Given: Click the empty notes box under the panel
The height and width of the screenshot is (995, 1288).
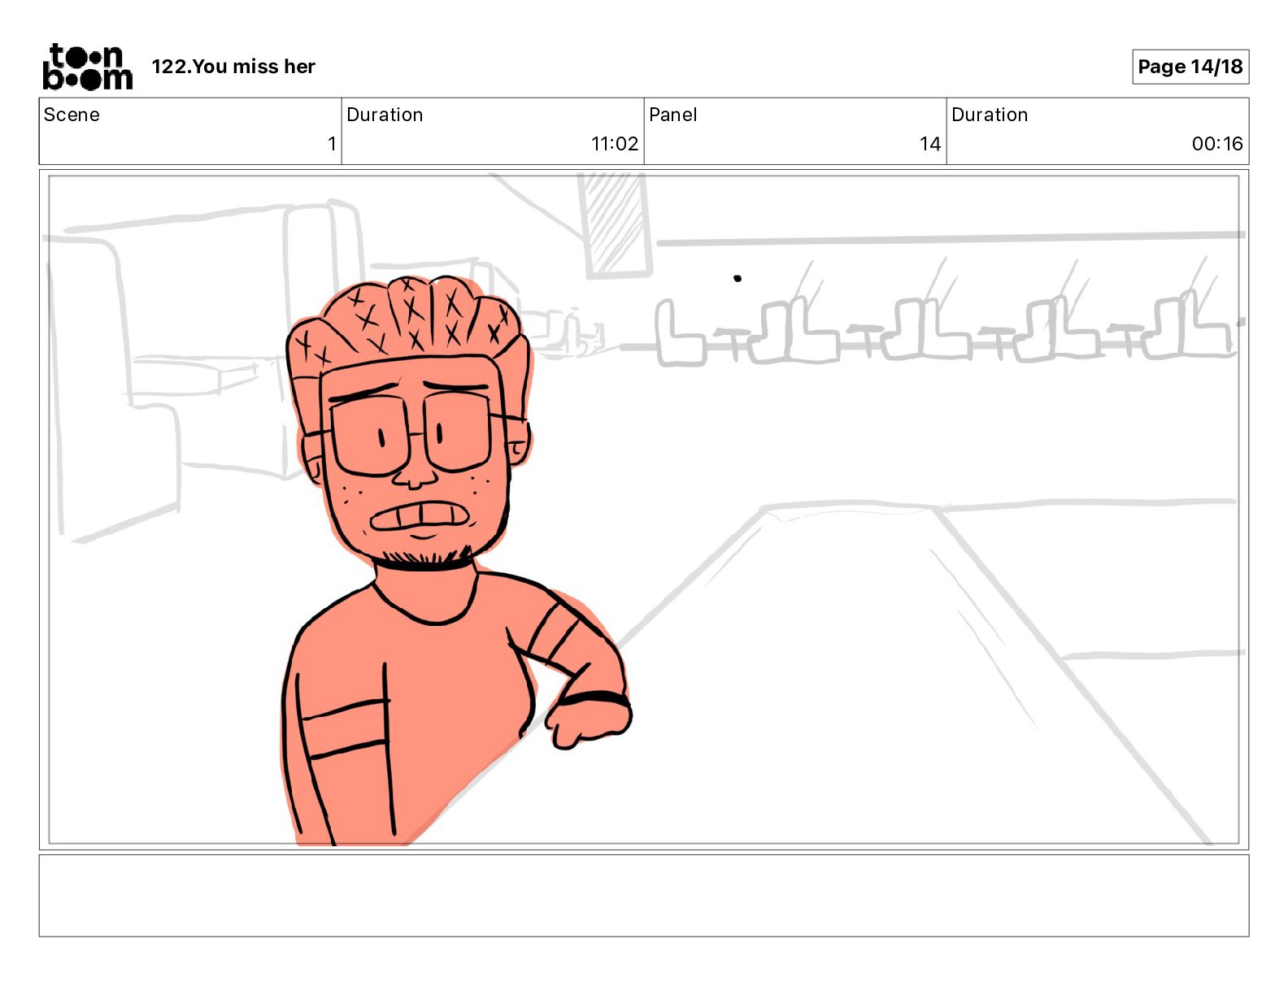Looking at the screenshot, I should click(644, 895).
